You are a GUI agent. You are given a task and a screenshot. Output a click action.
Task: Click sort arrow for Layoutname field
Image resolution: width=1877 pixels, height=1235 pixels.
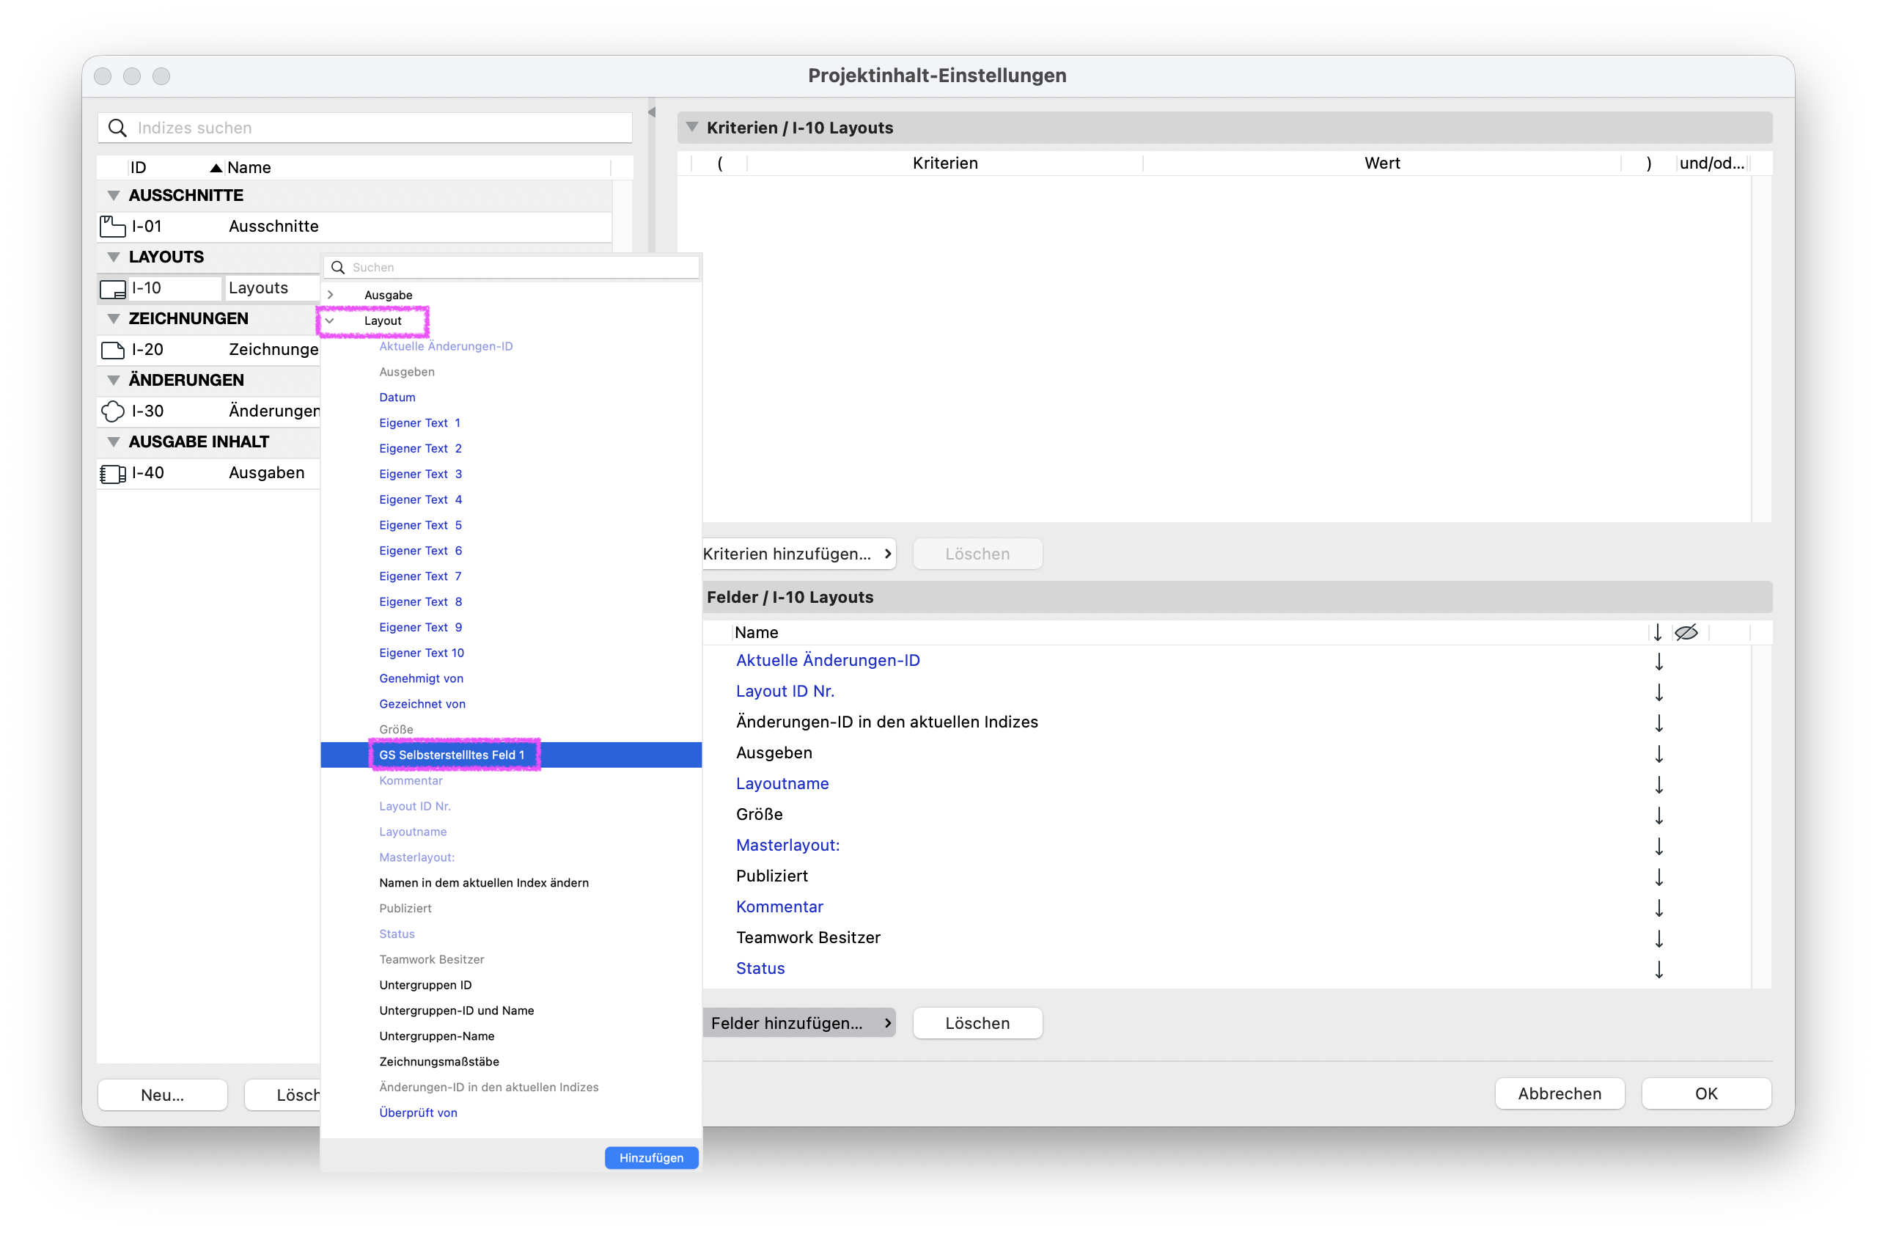(1659, 784)
